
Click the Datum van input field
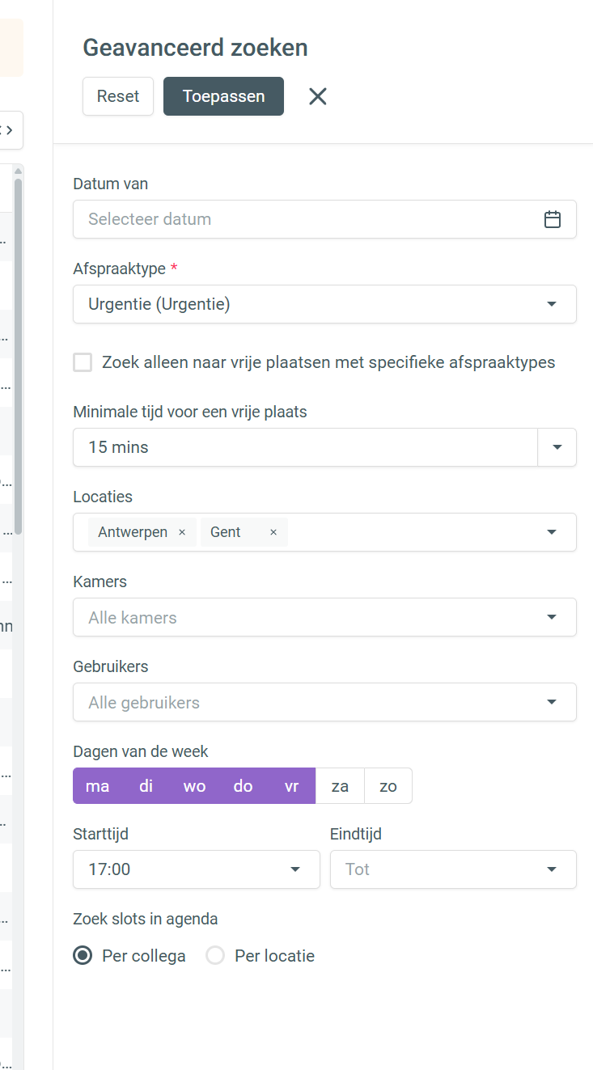(307, 219)
